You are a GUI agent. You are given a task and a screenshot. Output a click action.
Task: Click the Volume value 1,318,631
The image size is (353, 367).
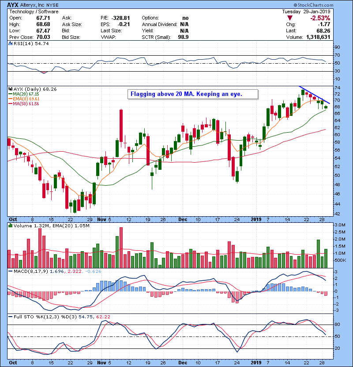pyautogui.click(x=318, y=37)
